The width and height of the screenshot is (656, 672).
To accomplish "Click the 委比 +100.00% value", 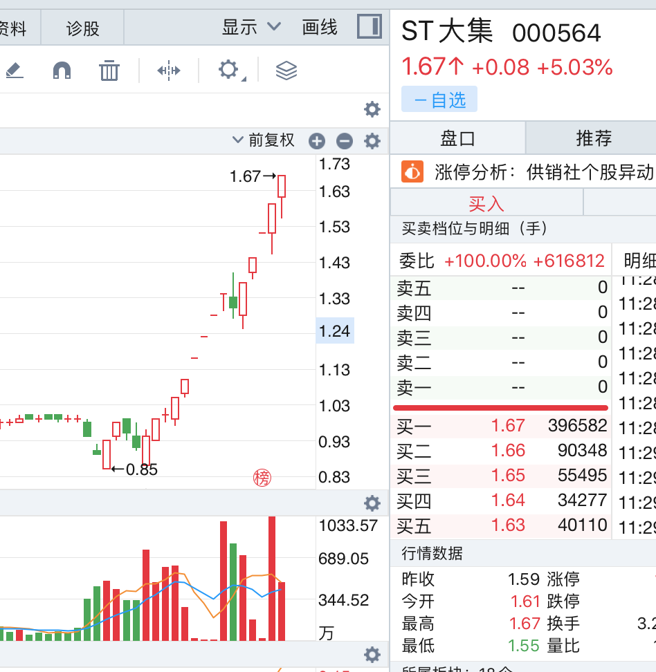I will [485, 261].
